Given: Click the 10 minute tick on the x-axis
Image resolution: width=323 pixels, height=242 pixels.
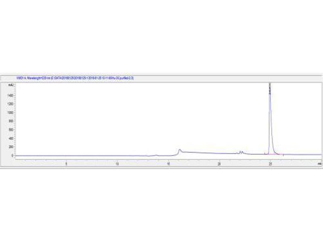Looking at the screenshot, I should point(117,164).
